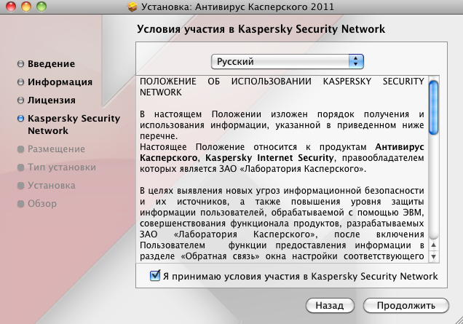Select the Установка step label
The image size is (463, 324).
(x=52, y=186)
